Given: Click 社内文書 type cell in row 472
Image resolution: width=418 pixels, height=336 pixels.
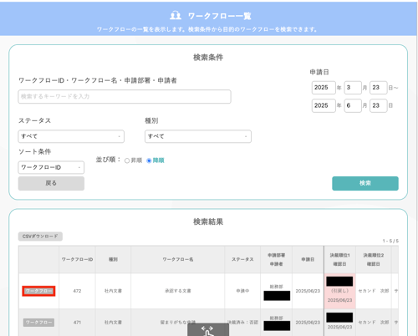Looking at the screenshot, I should 113,291.
